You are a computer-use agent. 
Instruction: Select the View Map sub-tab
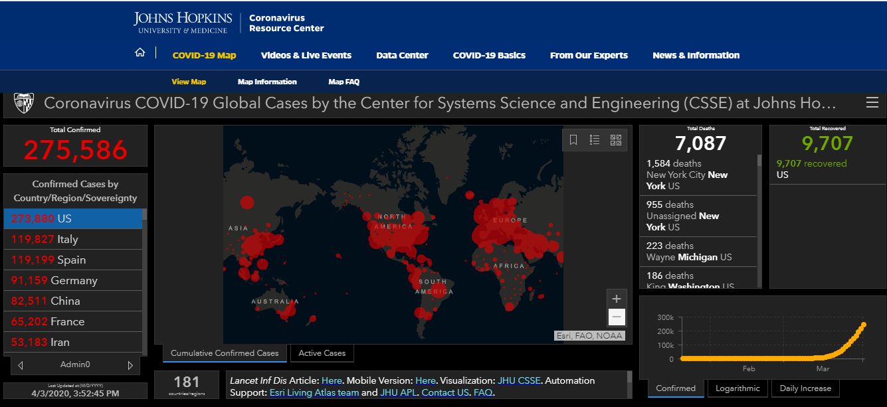coord(189,82)
